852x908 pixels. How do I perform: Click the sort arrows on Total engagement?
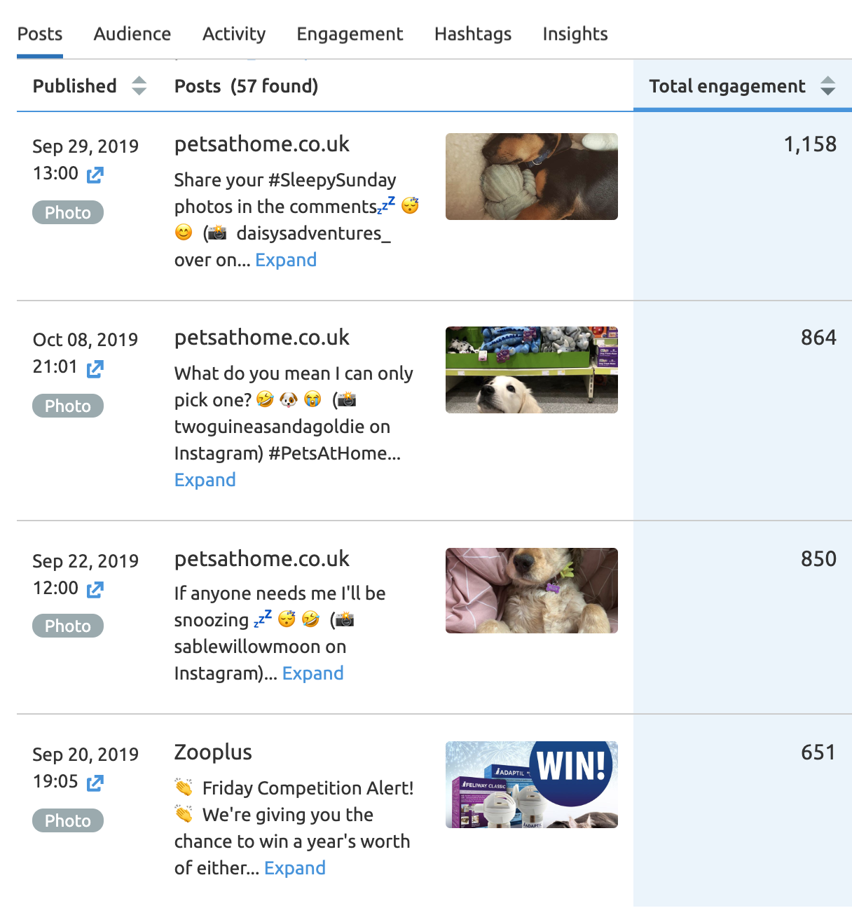828,85
